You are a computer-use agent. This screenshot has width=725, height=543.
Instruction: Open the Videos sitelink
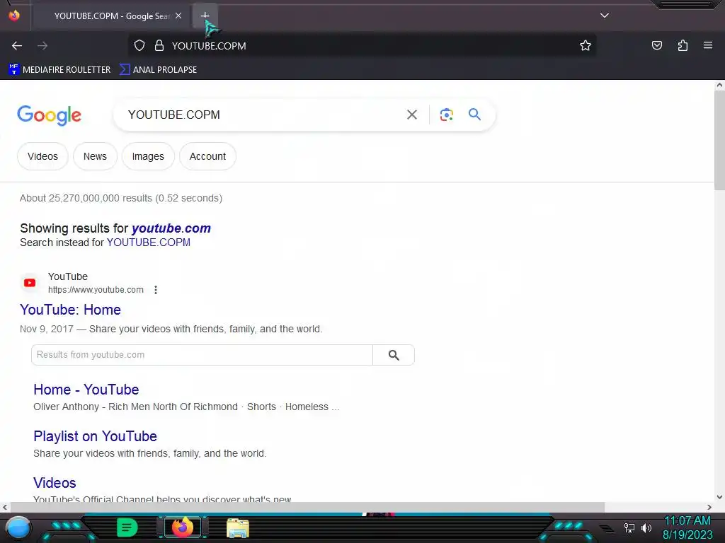click(x=55, y=483)
